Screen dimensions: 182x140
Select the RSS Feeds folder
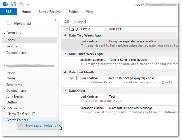coord(14,108)
